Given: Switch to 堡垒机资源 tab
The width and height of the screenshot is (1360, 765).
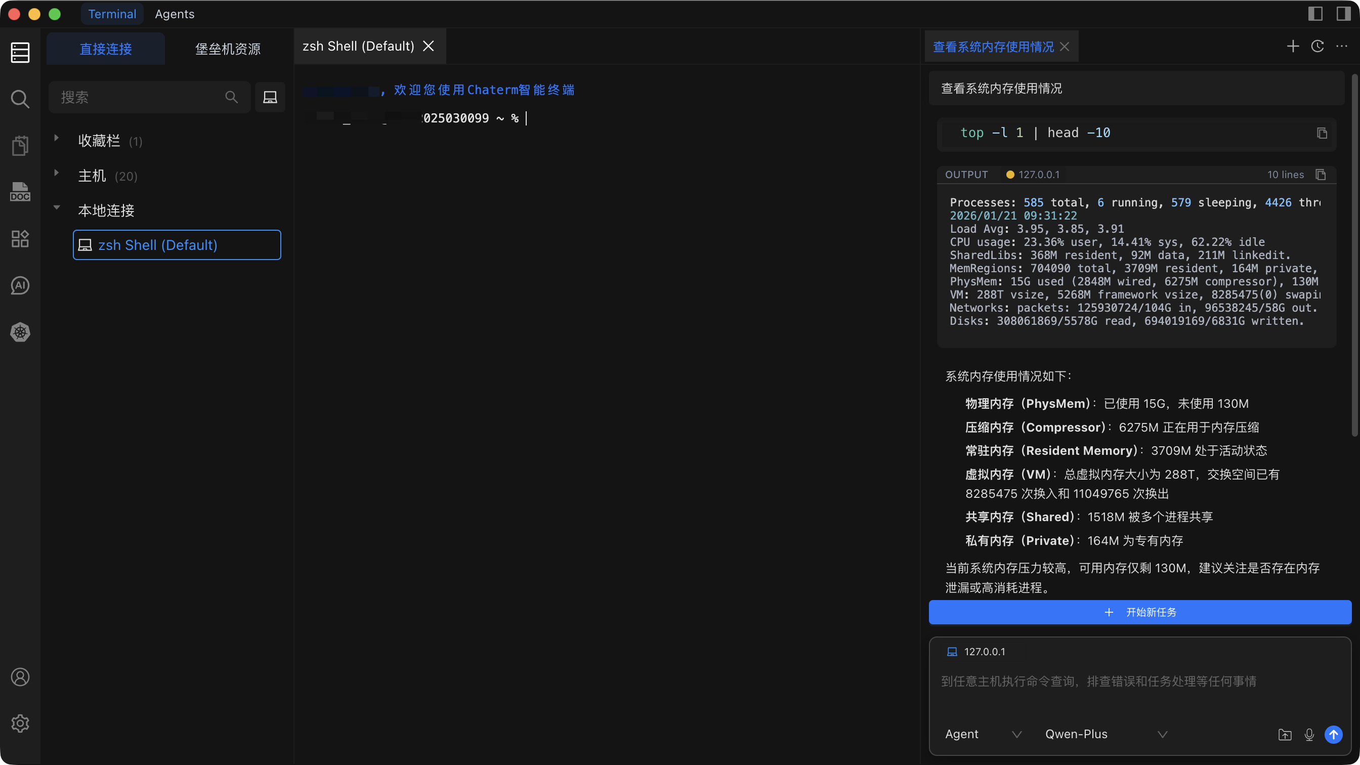Looking at the screenshot, I should pyautogui.click(x=228, y=49).
